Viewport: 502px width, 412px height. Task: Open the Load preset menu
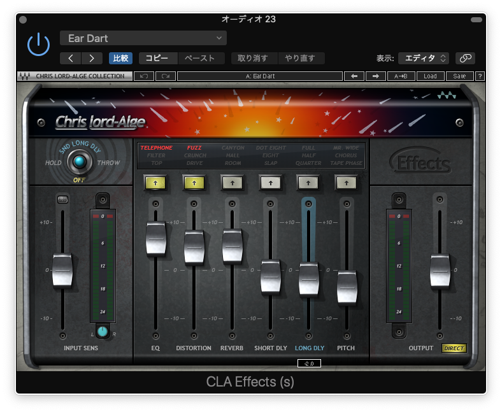tap(430, 76)
